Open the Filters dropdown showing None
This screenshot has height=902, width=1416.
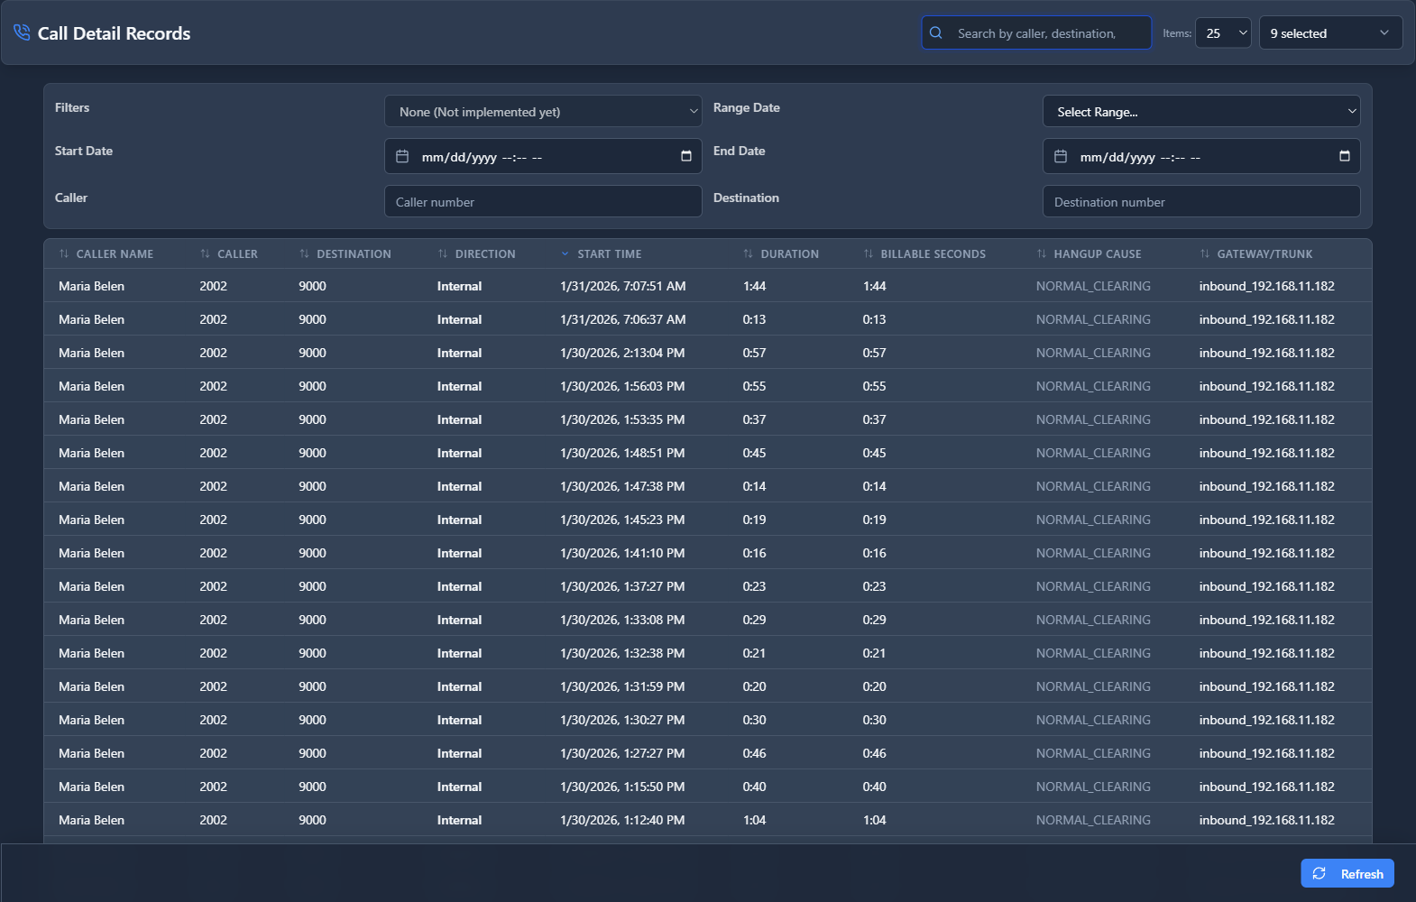543,112
